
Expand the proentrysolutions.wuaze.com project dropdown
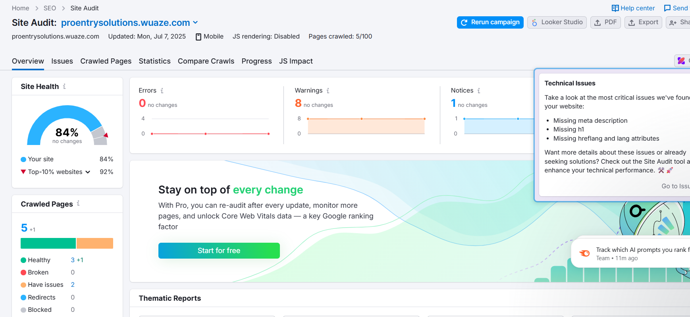(195, 23)
